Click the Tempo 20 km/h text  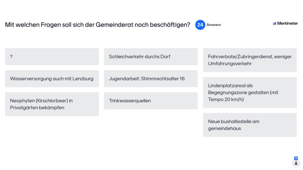click(226, 99)
